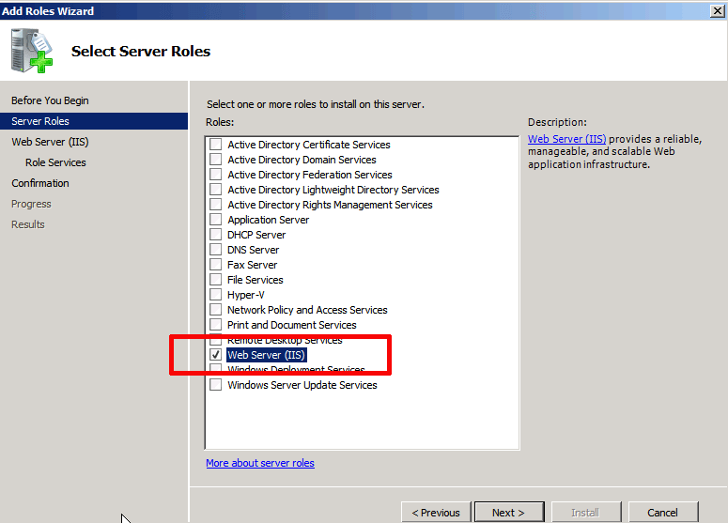Viewport: 728px width, 523px height.
Task: Check the Application Server role
Action: coord(215,220)
